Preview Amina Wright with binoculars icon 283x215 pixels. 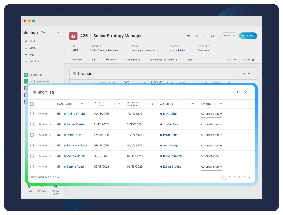(x=59, y=114)
